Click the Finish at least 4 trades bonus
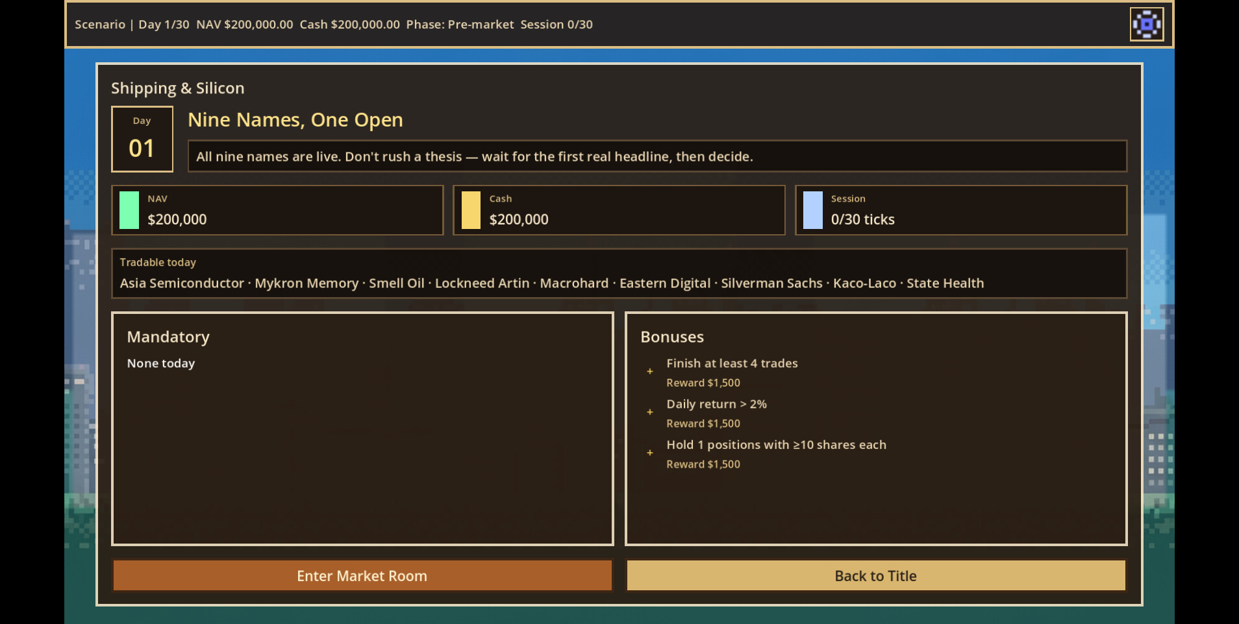 click(x=732, y=364)
